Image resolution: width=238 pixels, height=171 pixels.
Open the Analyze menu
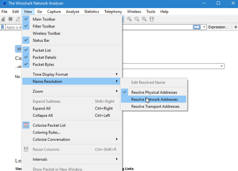[72, 12]
